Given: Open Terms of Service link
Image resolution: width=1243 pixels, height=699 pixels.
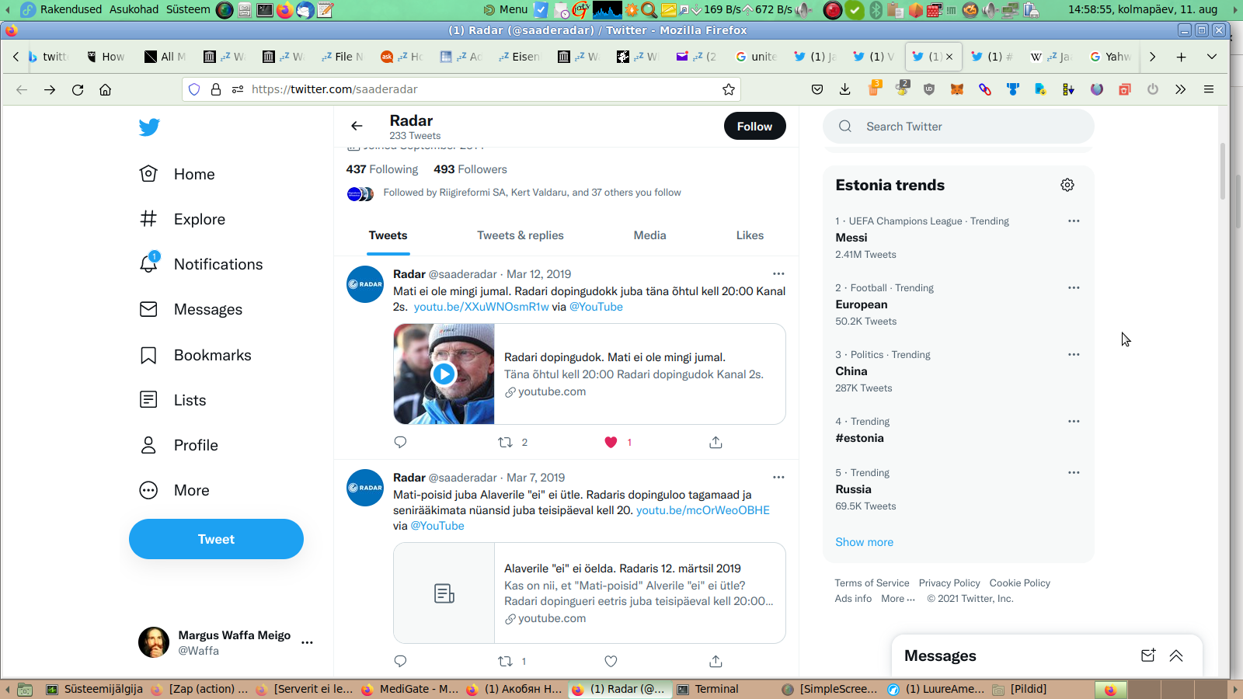Looking at the screenshot, I should pyautogui.click(x=872, y=583).
